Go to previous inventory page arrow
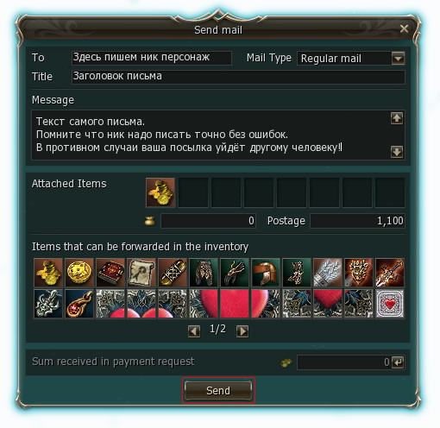 pyautogui.click(x=194, y=331)
